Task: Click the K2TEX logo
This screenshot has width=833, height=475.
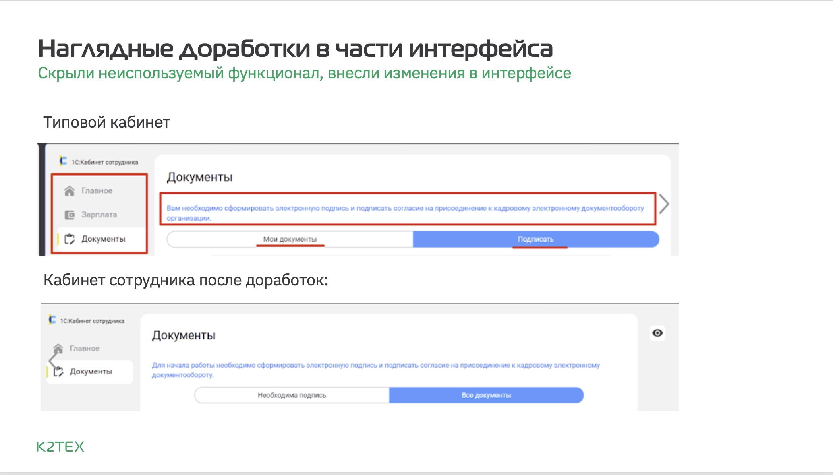Action: [60, 446]
